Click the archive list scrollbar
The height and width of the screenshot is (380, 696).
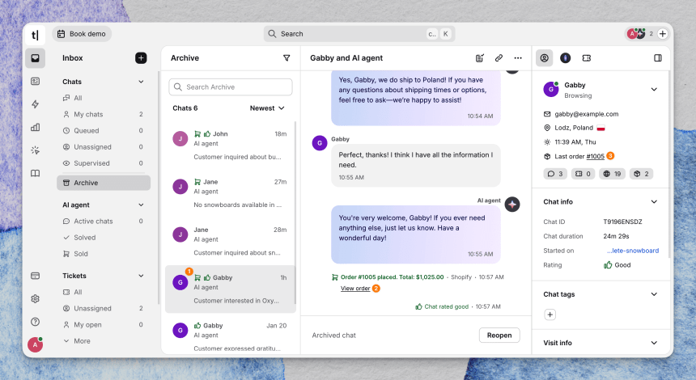click(295, 213)
